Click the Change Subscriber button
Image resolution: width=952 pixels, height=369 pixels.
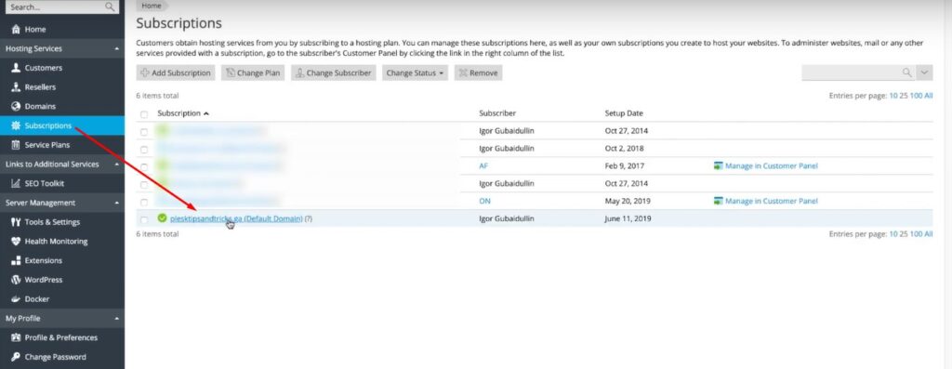[334, 72]
